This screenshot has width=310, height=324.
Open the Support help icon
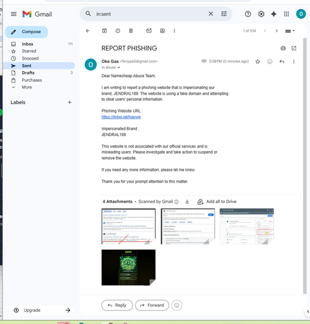248,14
